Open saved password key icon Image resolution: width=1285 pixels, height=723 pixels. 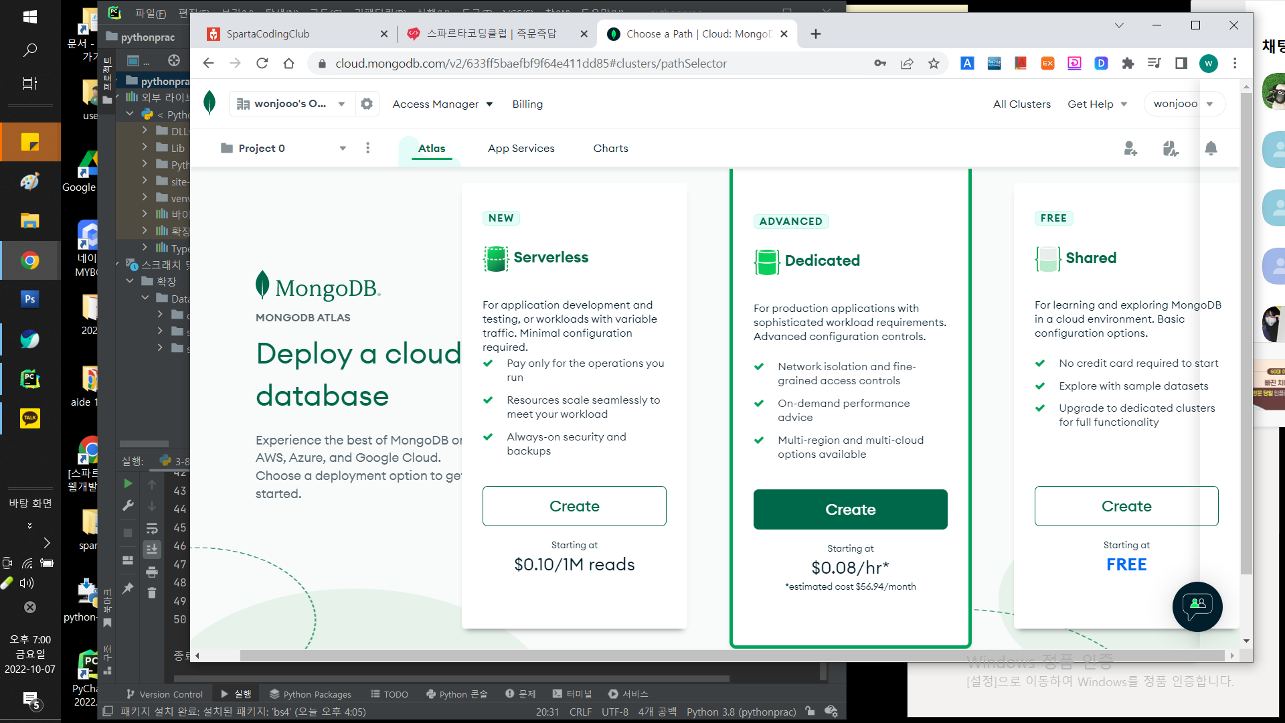[x=880, y=64]
